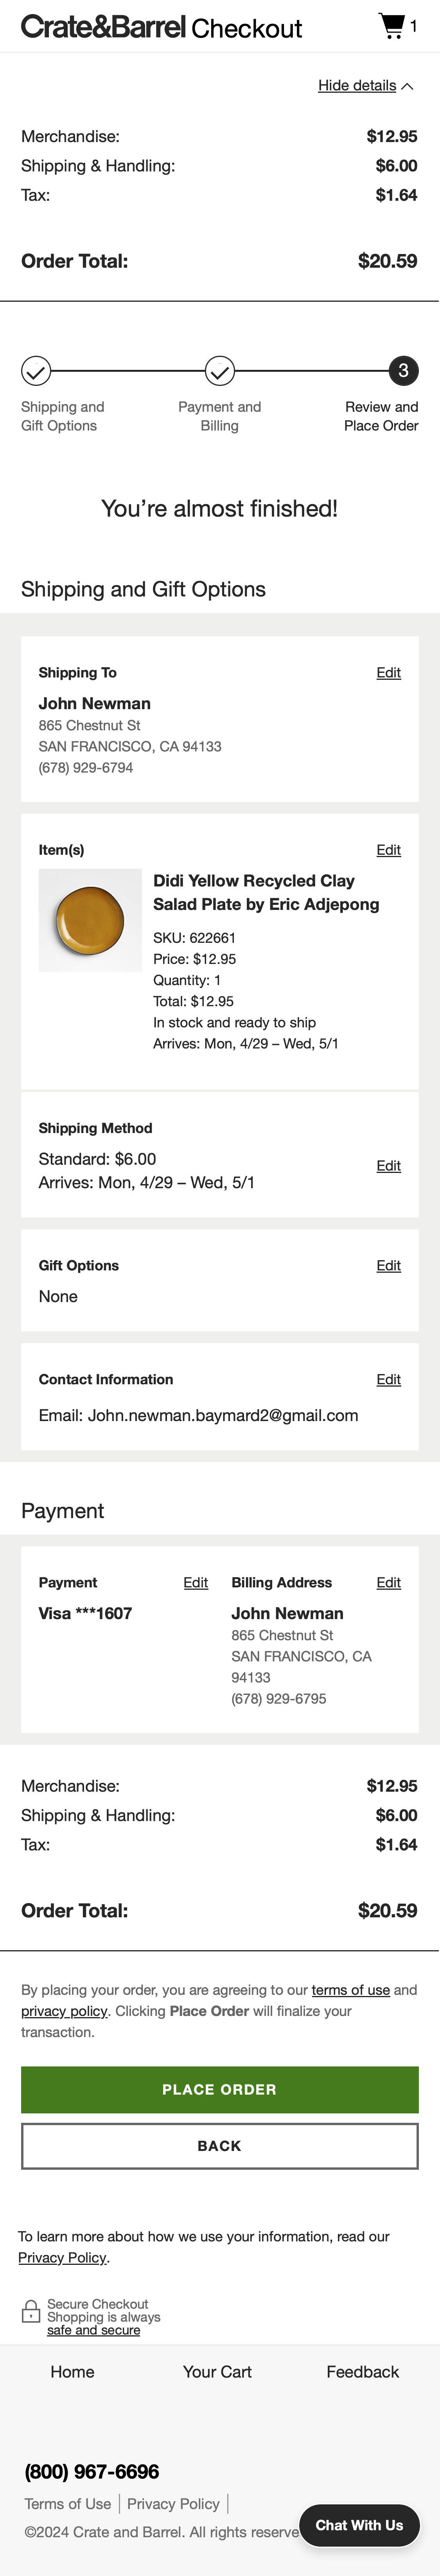Click the Back button
This screenshot has height=2576, width=440.
pos(219,2146)
